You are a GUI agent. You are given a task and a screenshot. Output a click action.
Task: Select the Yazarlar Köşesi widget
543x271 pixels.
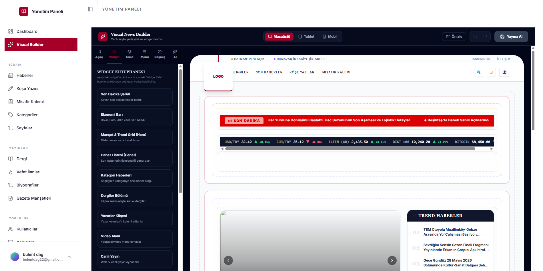click(x=135, y=218)
